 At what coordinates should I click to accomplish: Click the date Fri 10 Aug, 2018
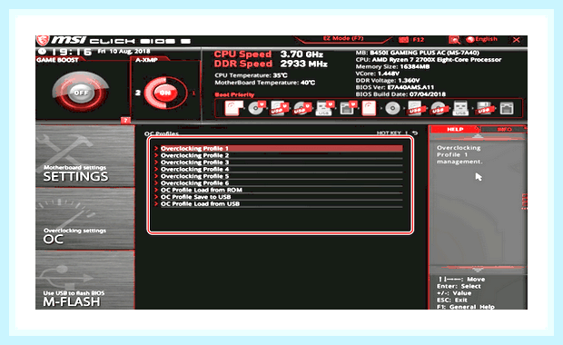pos(123,52)
